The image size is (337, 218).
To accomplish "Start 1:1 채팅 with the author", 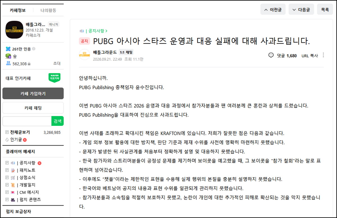I will (x=126, y=52).
